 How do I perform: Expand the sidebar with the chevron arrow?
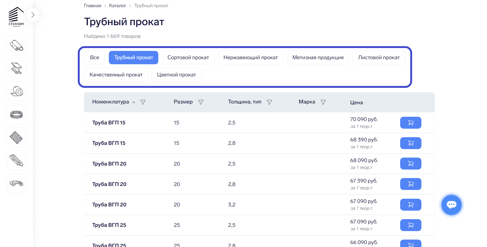tap(33, 15)
